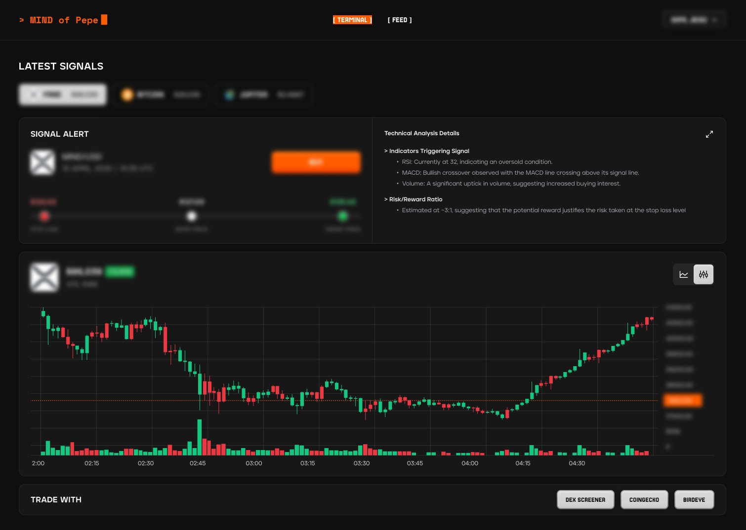Click the Jupiter coin icon on its signal tab

point(230,94)
